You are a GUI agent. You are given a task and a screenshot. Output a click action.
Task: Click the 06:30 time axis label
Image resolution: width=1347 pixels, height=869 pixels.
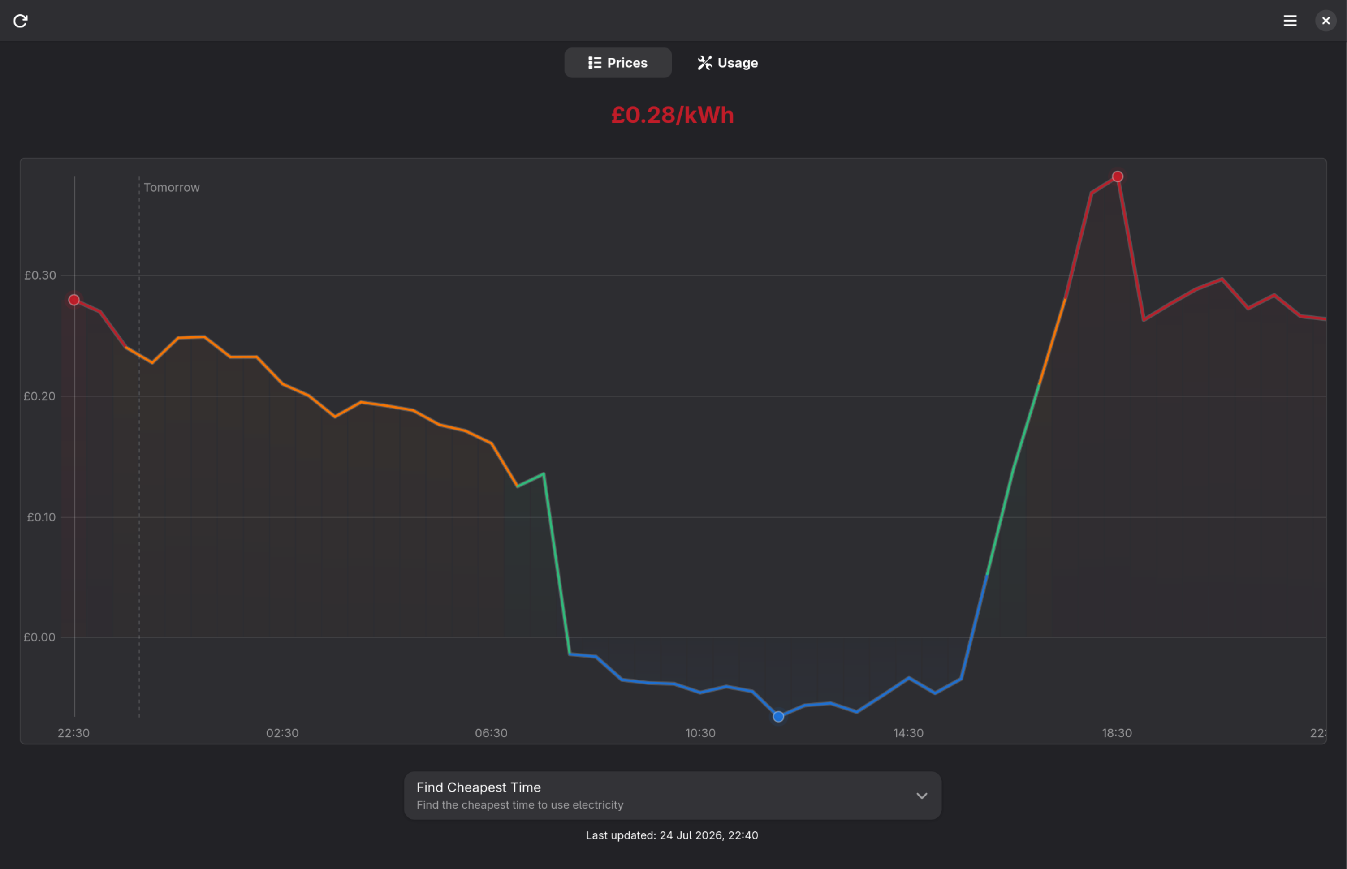pyautogui.click(x=491, y=733)
